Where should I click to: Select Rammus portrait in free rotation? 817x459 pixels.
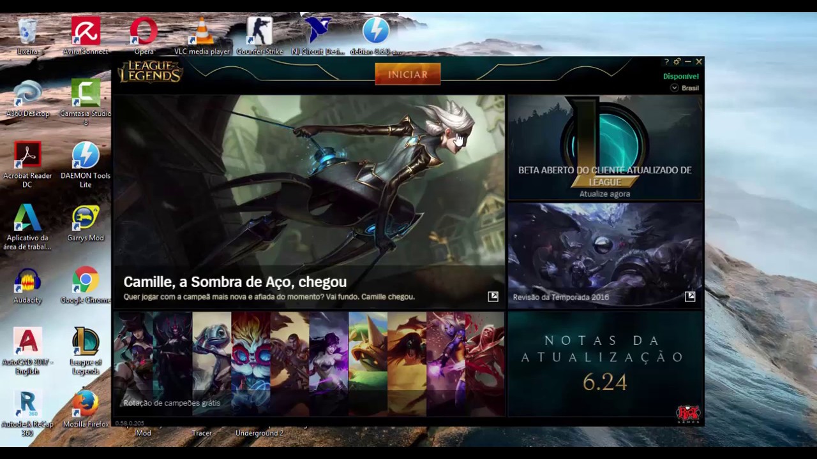368,363
